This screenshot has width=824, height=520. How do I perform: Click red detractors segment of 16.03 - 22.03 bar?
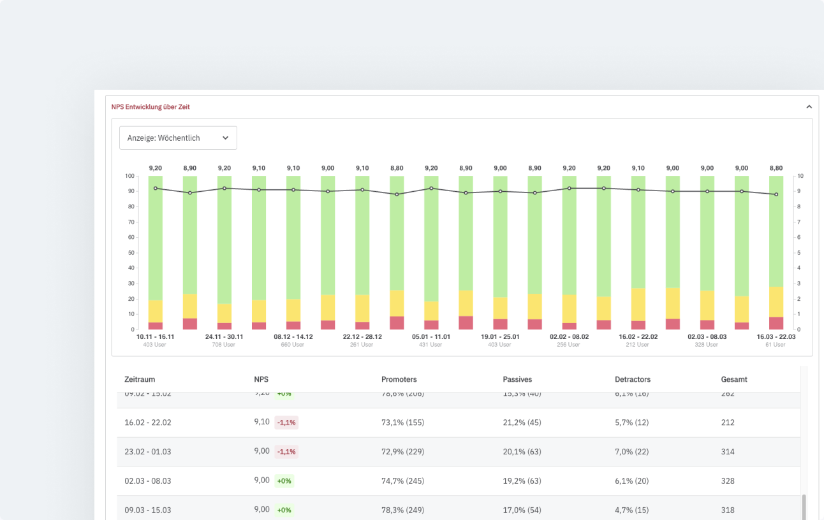pos(776,323)
